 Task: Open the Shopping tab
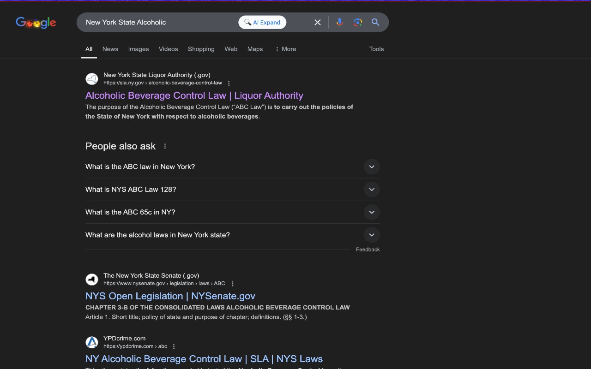(x=201, y=49)
